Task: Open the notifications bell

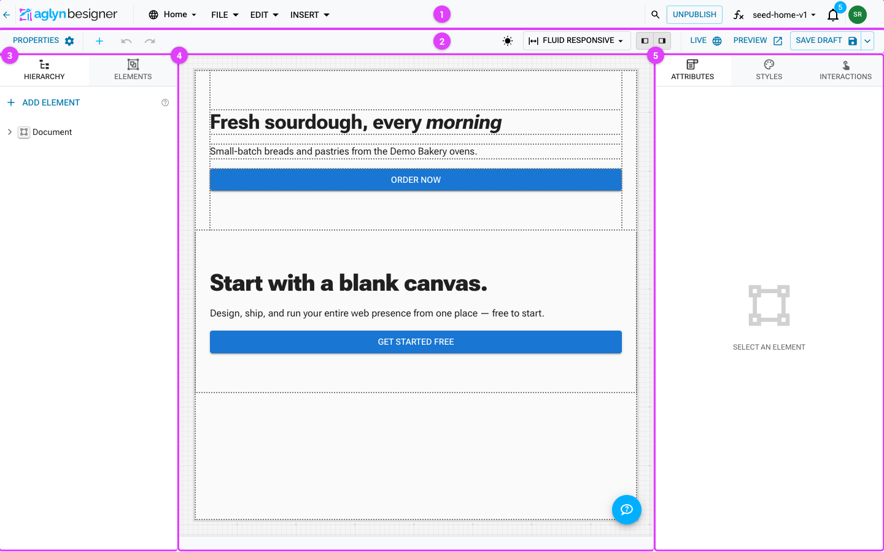Action: pos(833,15)
